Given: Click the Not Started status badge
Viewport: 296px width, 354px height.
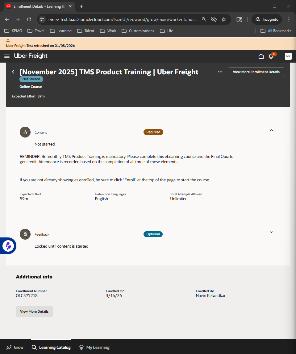Looking at the screenshot, I should 31,79.
